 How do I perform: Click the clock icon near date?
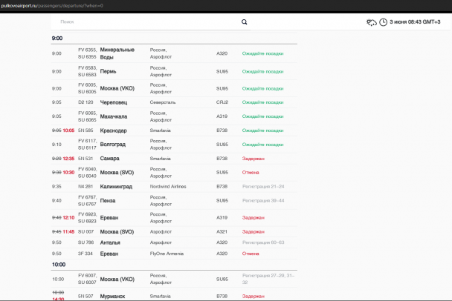[383, 22]
